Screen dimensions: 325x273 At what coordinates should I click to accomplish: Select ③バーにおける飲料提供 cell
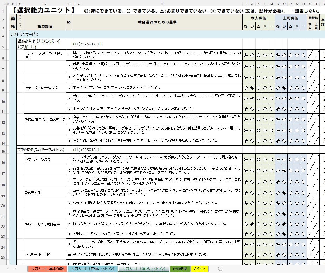[x=45, y=224]
